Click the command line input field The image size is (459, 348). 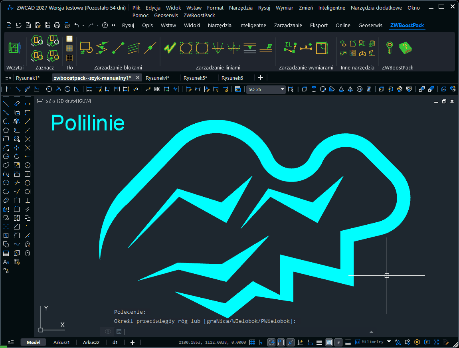239,331
